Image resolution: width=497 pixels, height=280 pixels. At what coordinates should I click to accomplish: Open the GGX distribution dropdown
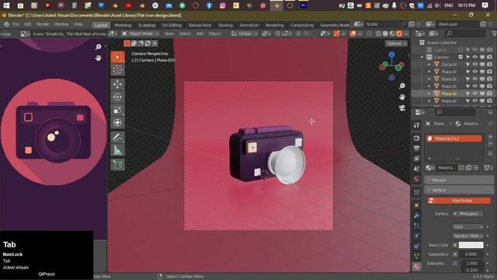[x=467, y=226]
